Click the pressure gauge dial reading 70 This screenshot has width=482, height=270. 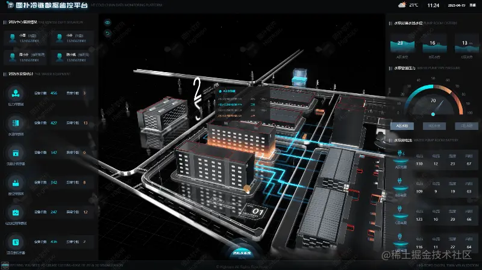(x=433, y=100)
